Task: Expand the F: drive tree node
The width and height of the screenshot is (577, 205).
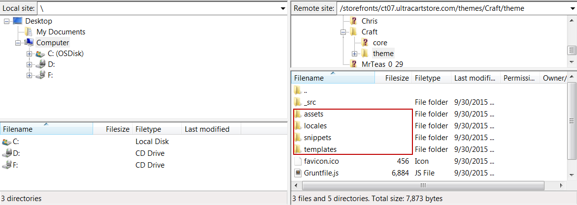Action: [29, 75]
